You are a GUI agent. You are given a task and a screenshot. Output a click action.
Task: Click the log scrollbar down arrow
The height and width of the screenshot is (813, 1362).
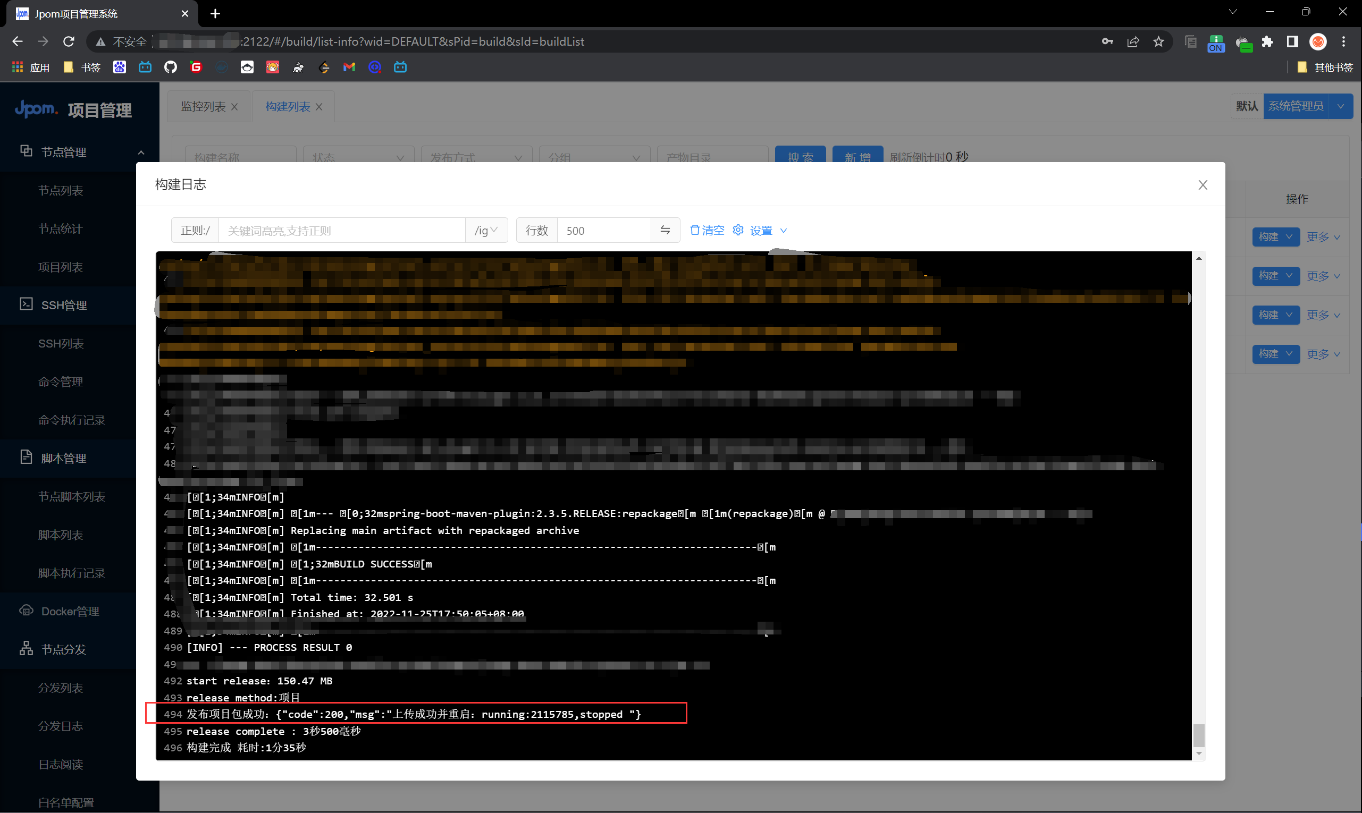[1199, 753]
